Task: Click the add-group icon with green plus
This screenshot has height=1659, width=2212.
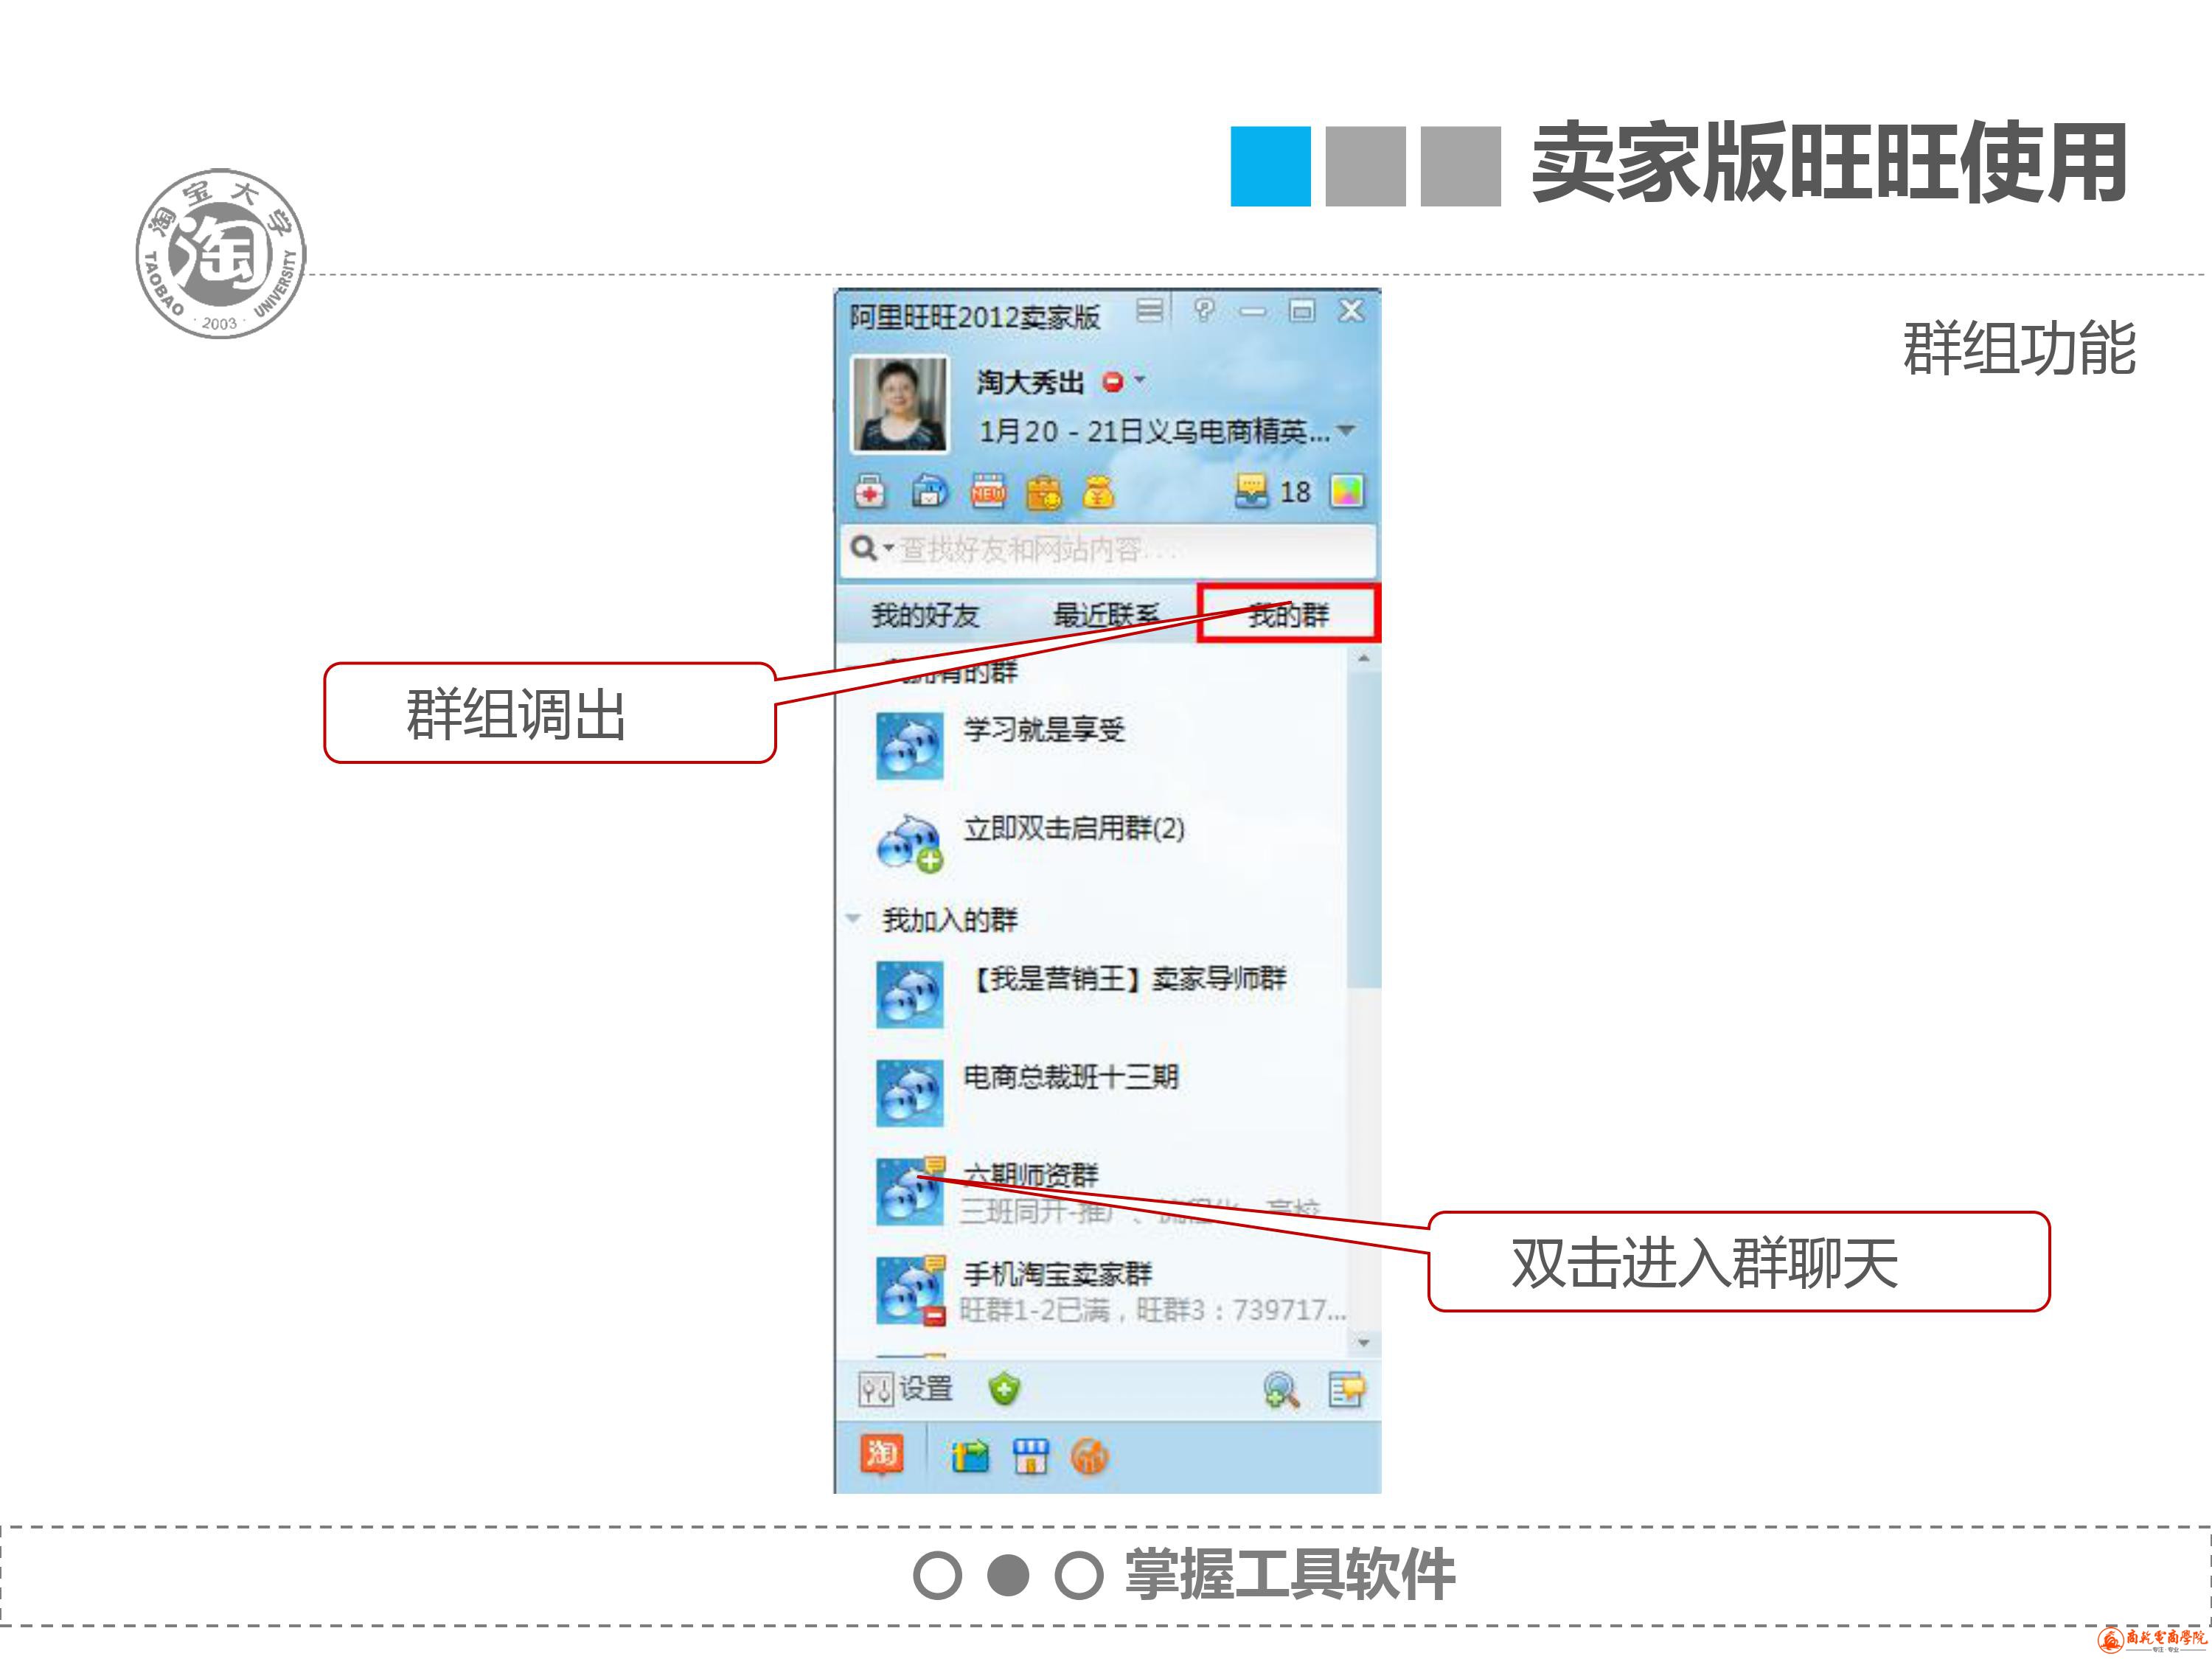Action: pos(909,844)
